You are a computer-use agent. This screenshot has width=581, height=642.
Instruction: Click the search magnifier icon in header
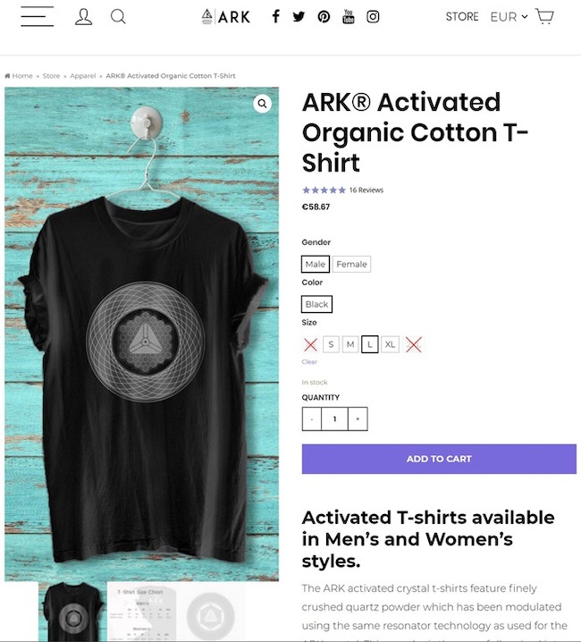[118, 17]
